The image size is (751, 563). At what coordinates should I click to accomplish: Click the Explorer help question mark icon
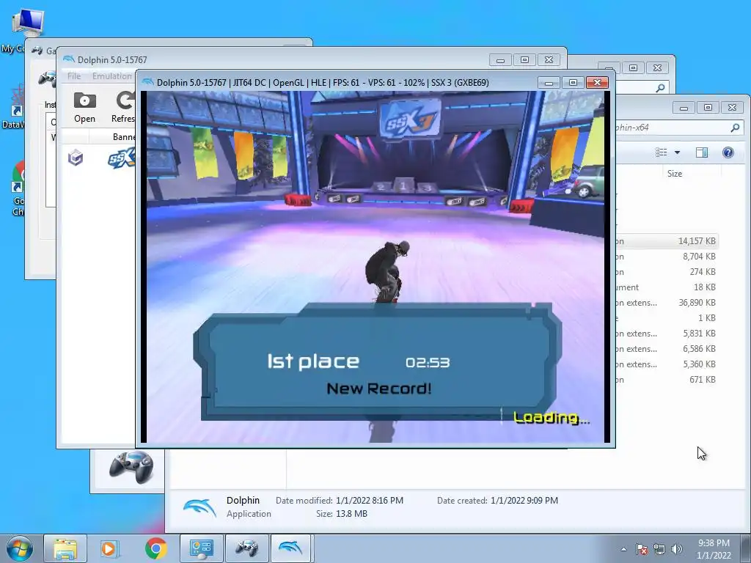coord(728,152)
